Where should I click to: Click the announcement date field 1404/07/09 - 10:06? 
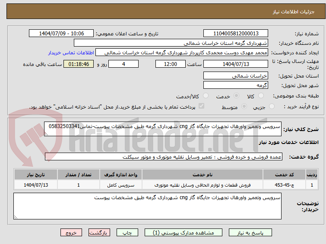61,34
